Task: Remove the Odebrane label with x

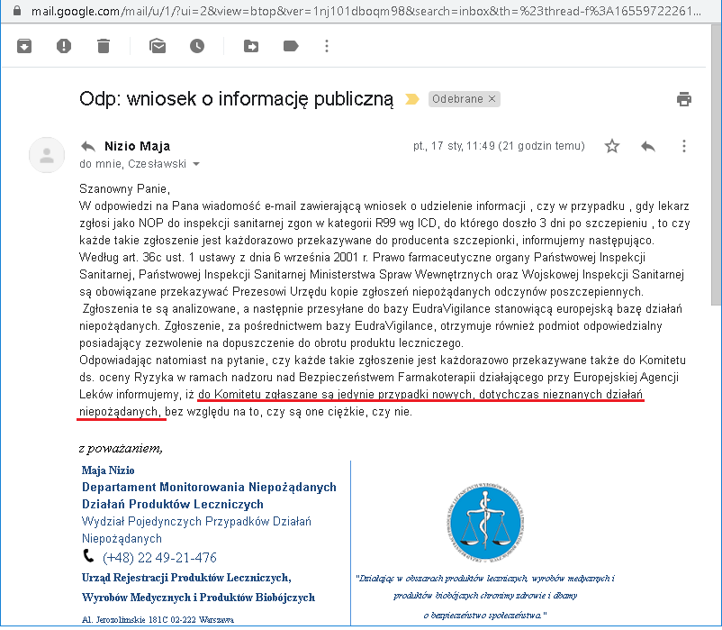Action: click(x=492, y=99)
